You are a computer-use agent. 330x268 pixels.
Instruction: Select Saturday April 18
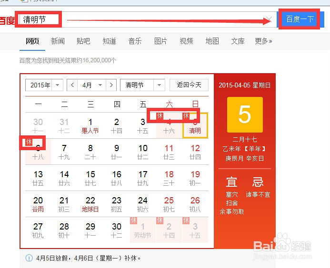click(169, 178)
